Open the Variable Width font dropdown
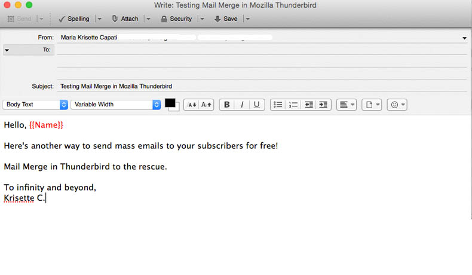The height and width of the screenshot is (275, 472). click(x=115, y=105)
